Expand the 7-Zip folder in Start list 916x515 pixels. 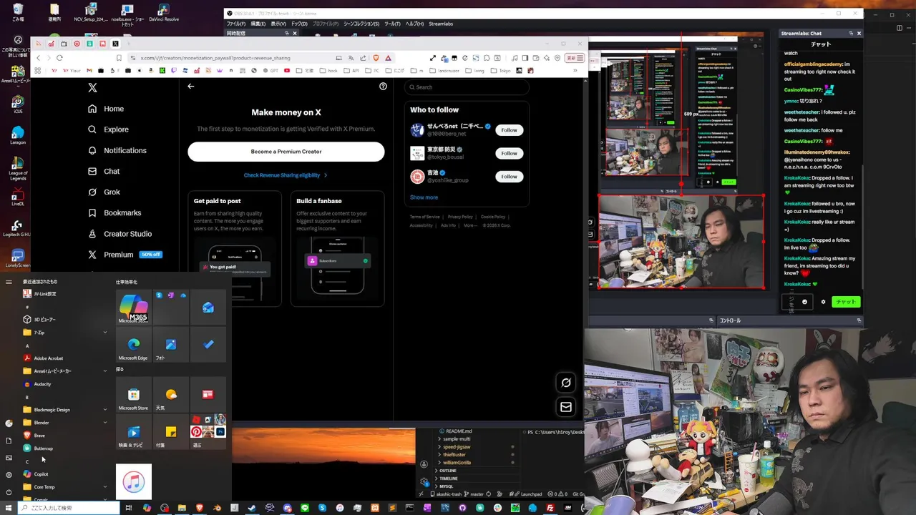[x=65, y=333]
